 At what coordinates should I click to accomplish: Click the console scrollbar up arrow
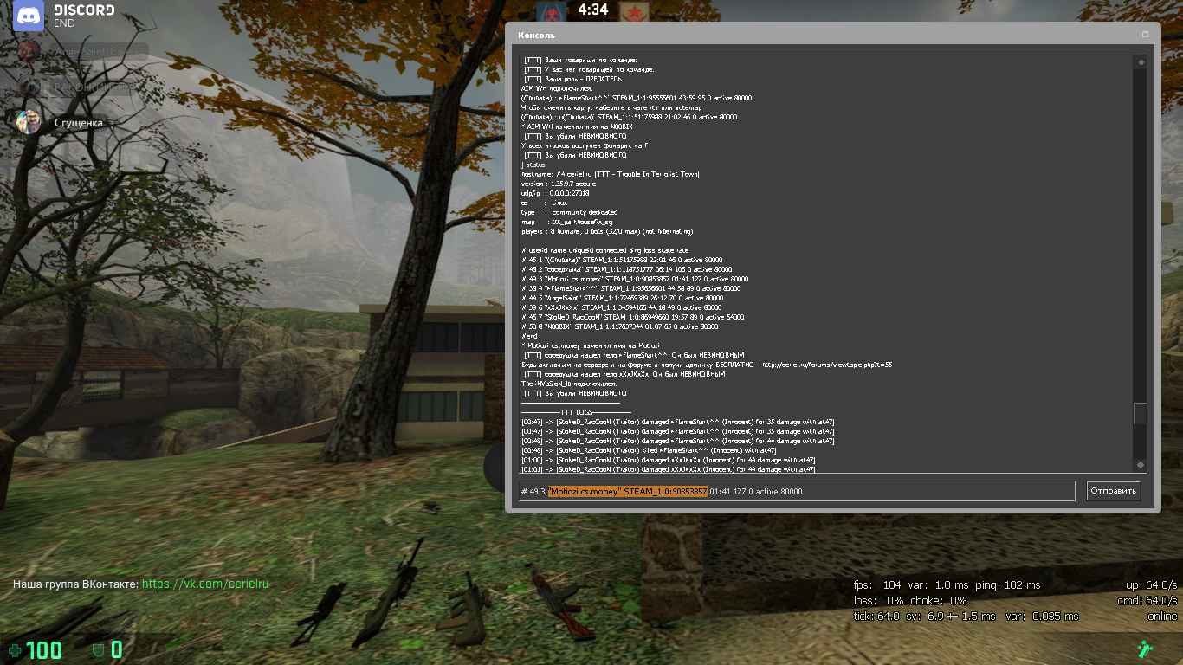coord(1141,61)
